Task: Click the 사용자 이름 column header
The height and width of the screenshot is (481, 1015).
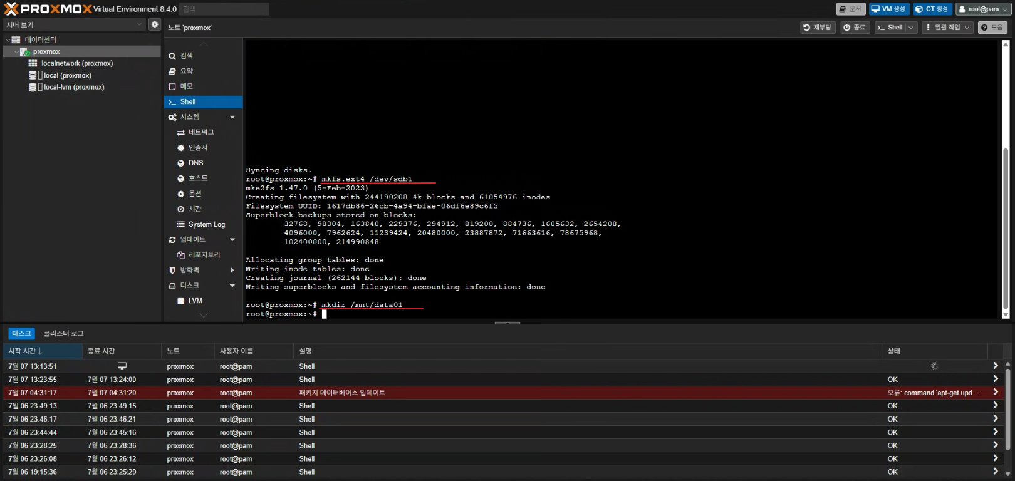Action: point(254,351)
